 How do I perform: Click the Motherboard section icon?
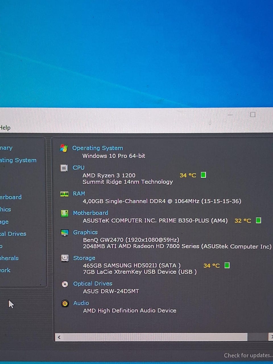click(x=65, y=213)
